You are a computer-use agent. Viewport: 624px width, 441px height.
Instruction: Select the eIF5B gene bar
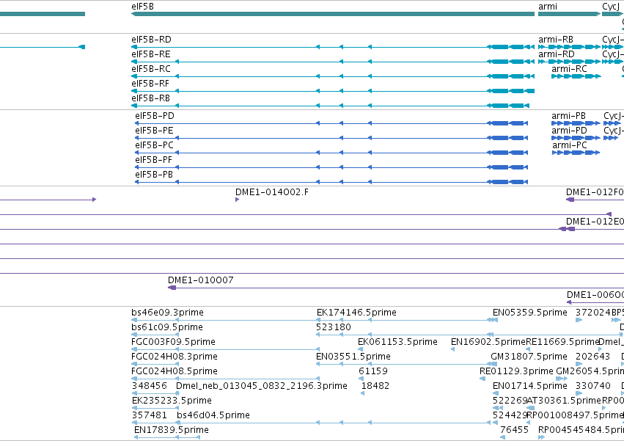[333, 14]
